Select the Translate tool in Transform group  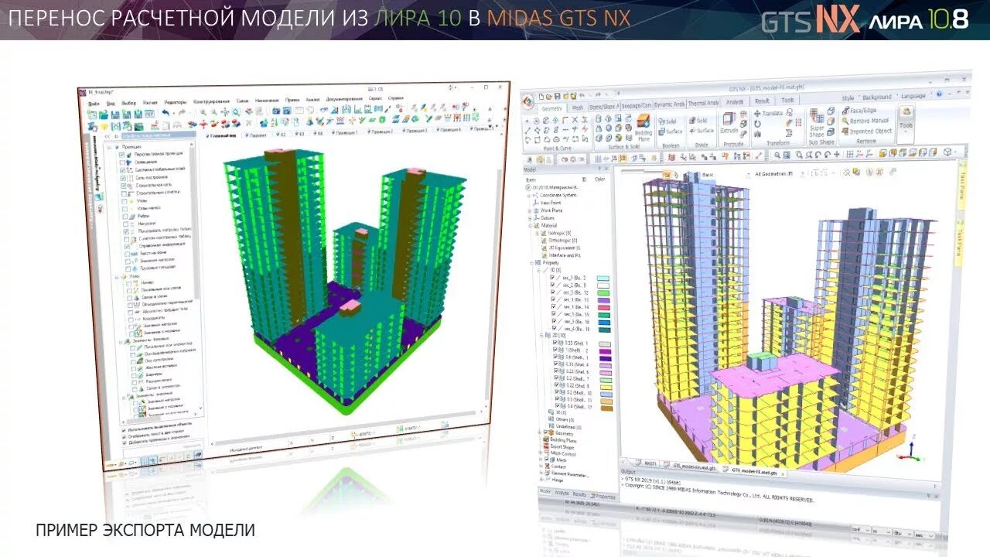point(768,113)
